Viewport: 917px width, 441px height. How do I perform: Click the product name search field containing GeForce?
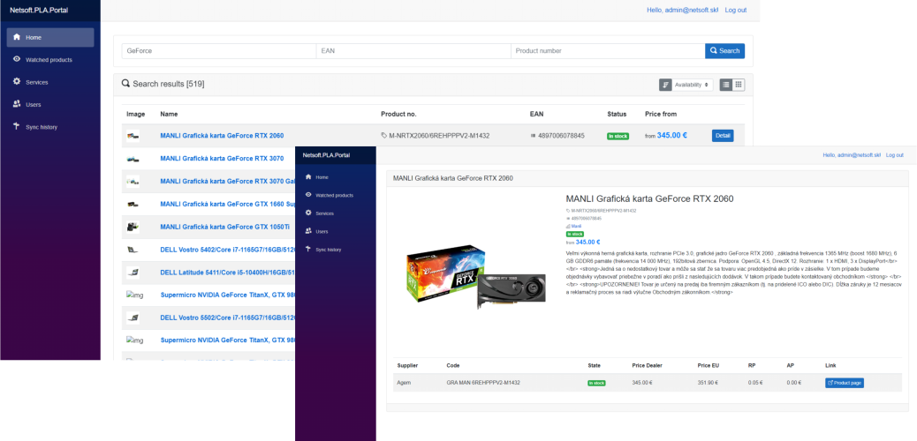point(219,51)
